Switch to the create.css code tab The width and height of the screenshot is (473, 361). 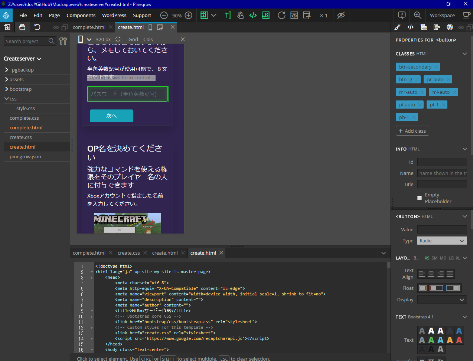(128, 253)
